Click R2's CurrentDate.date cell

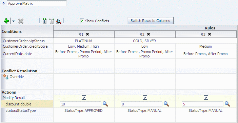[145, 54]
